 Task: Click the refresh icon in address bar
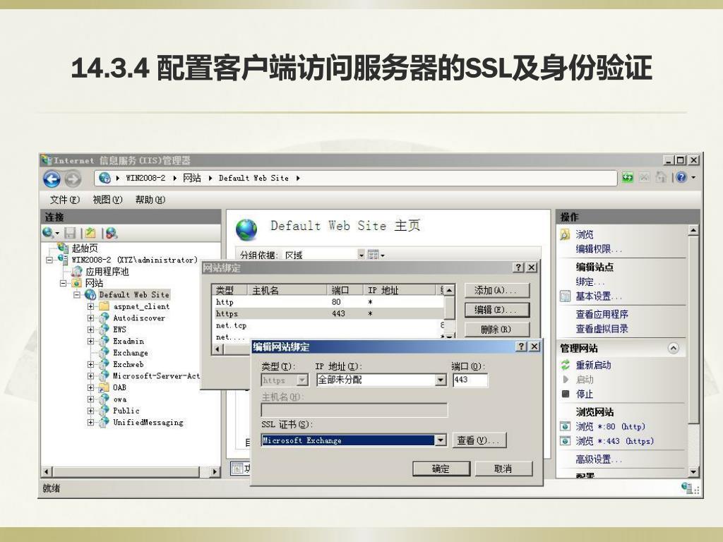[628, 177]
